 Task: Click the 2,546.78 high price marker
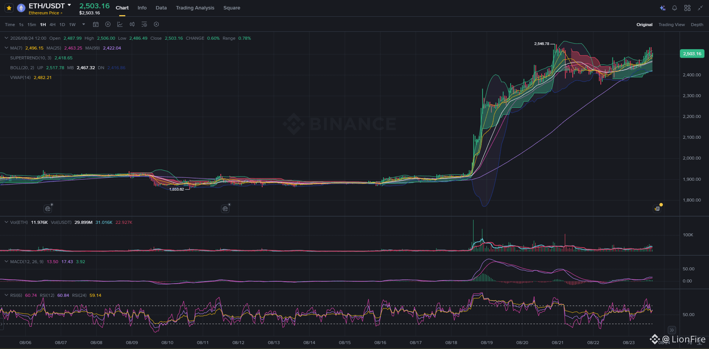tap(542, 44)
